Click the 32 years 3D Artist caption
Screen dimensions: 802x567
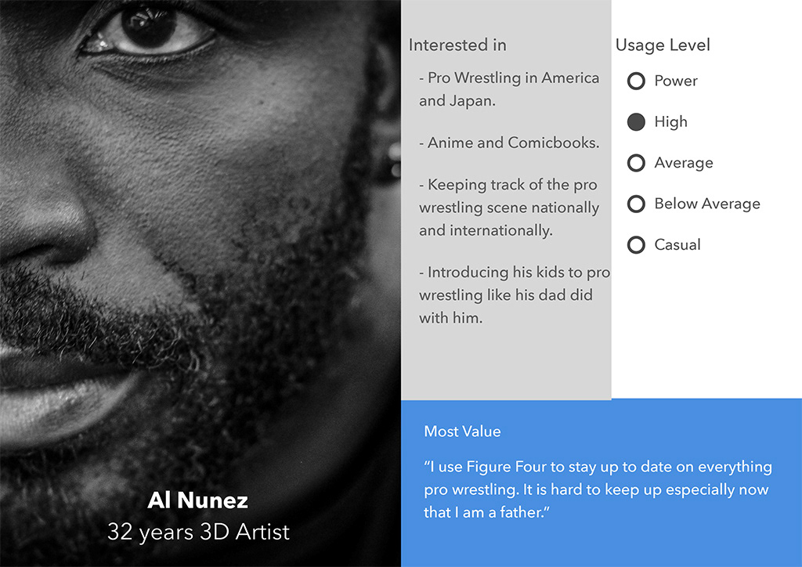(x=198, y=532)
